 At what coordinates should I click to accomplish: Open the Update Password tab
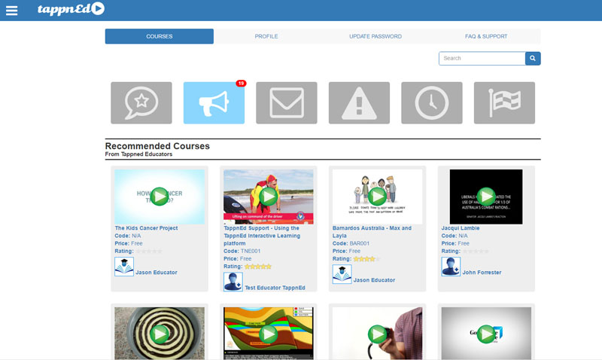pos(375,36)
